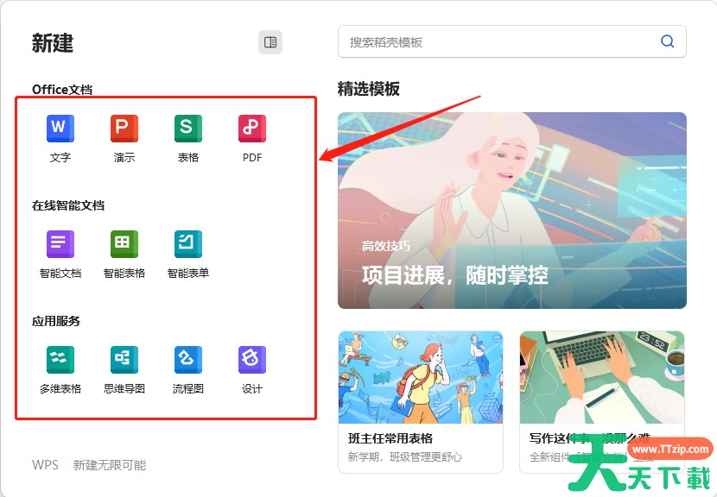Click the 高效技巧 label on the banner

pos(386,246)
